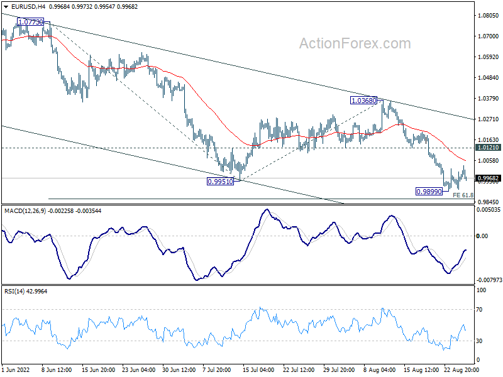Screen dimensions: 503x377
Task: Click the 1.07000 price axis value
Action: point(489,36)
